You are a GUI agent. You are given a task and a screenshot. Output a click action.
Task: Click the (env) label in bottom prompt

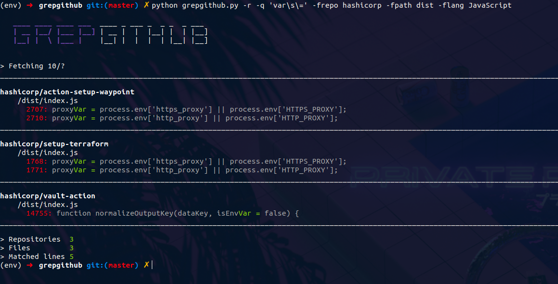pos(11,265)
